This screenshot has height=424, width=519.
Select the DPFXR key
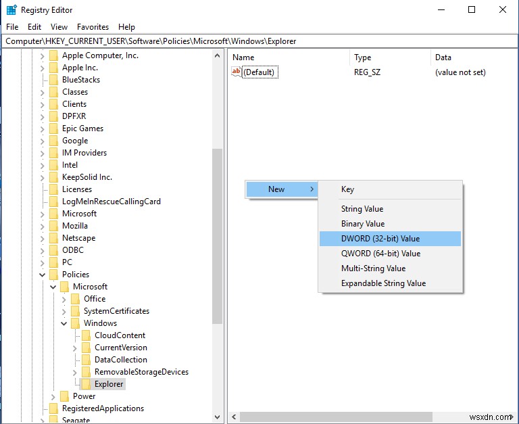74,116
